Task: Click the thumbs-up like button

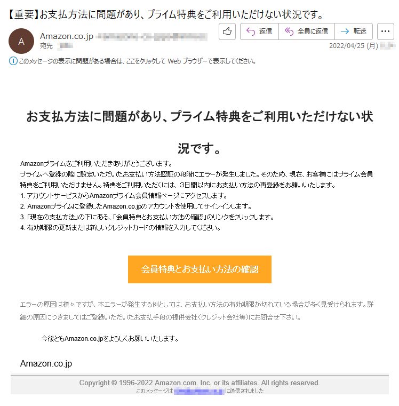Action: pos(227,31)
